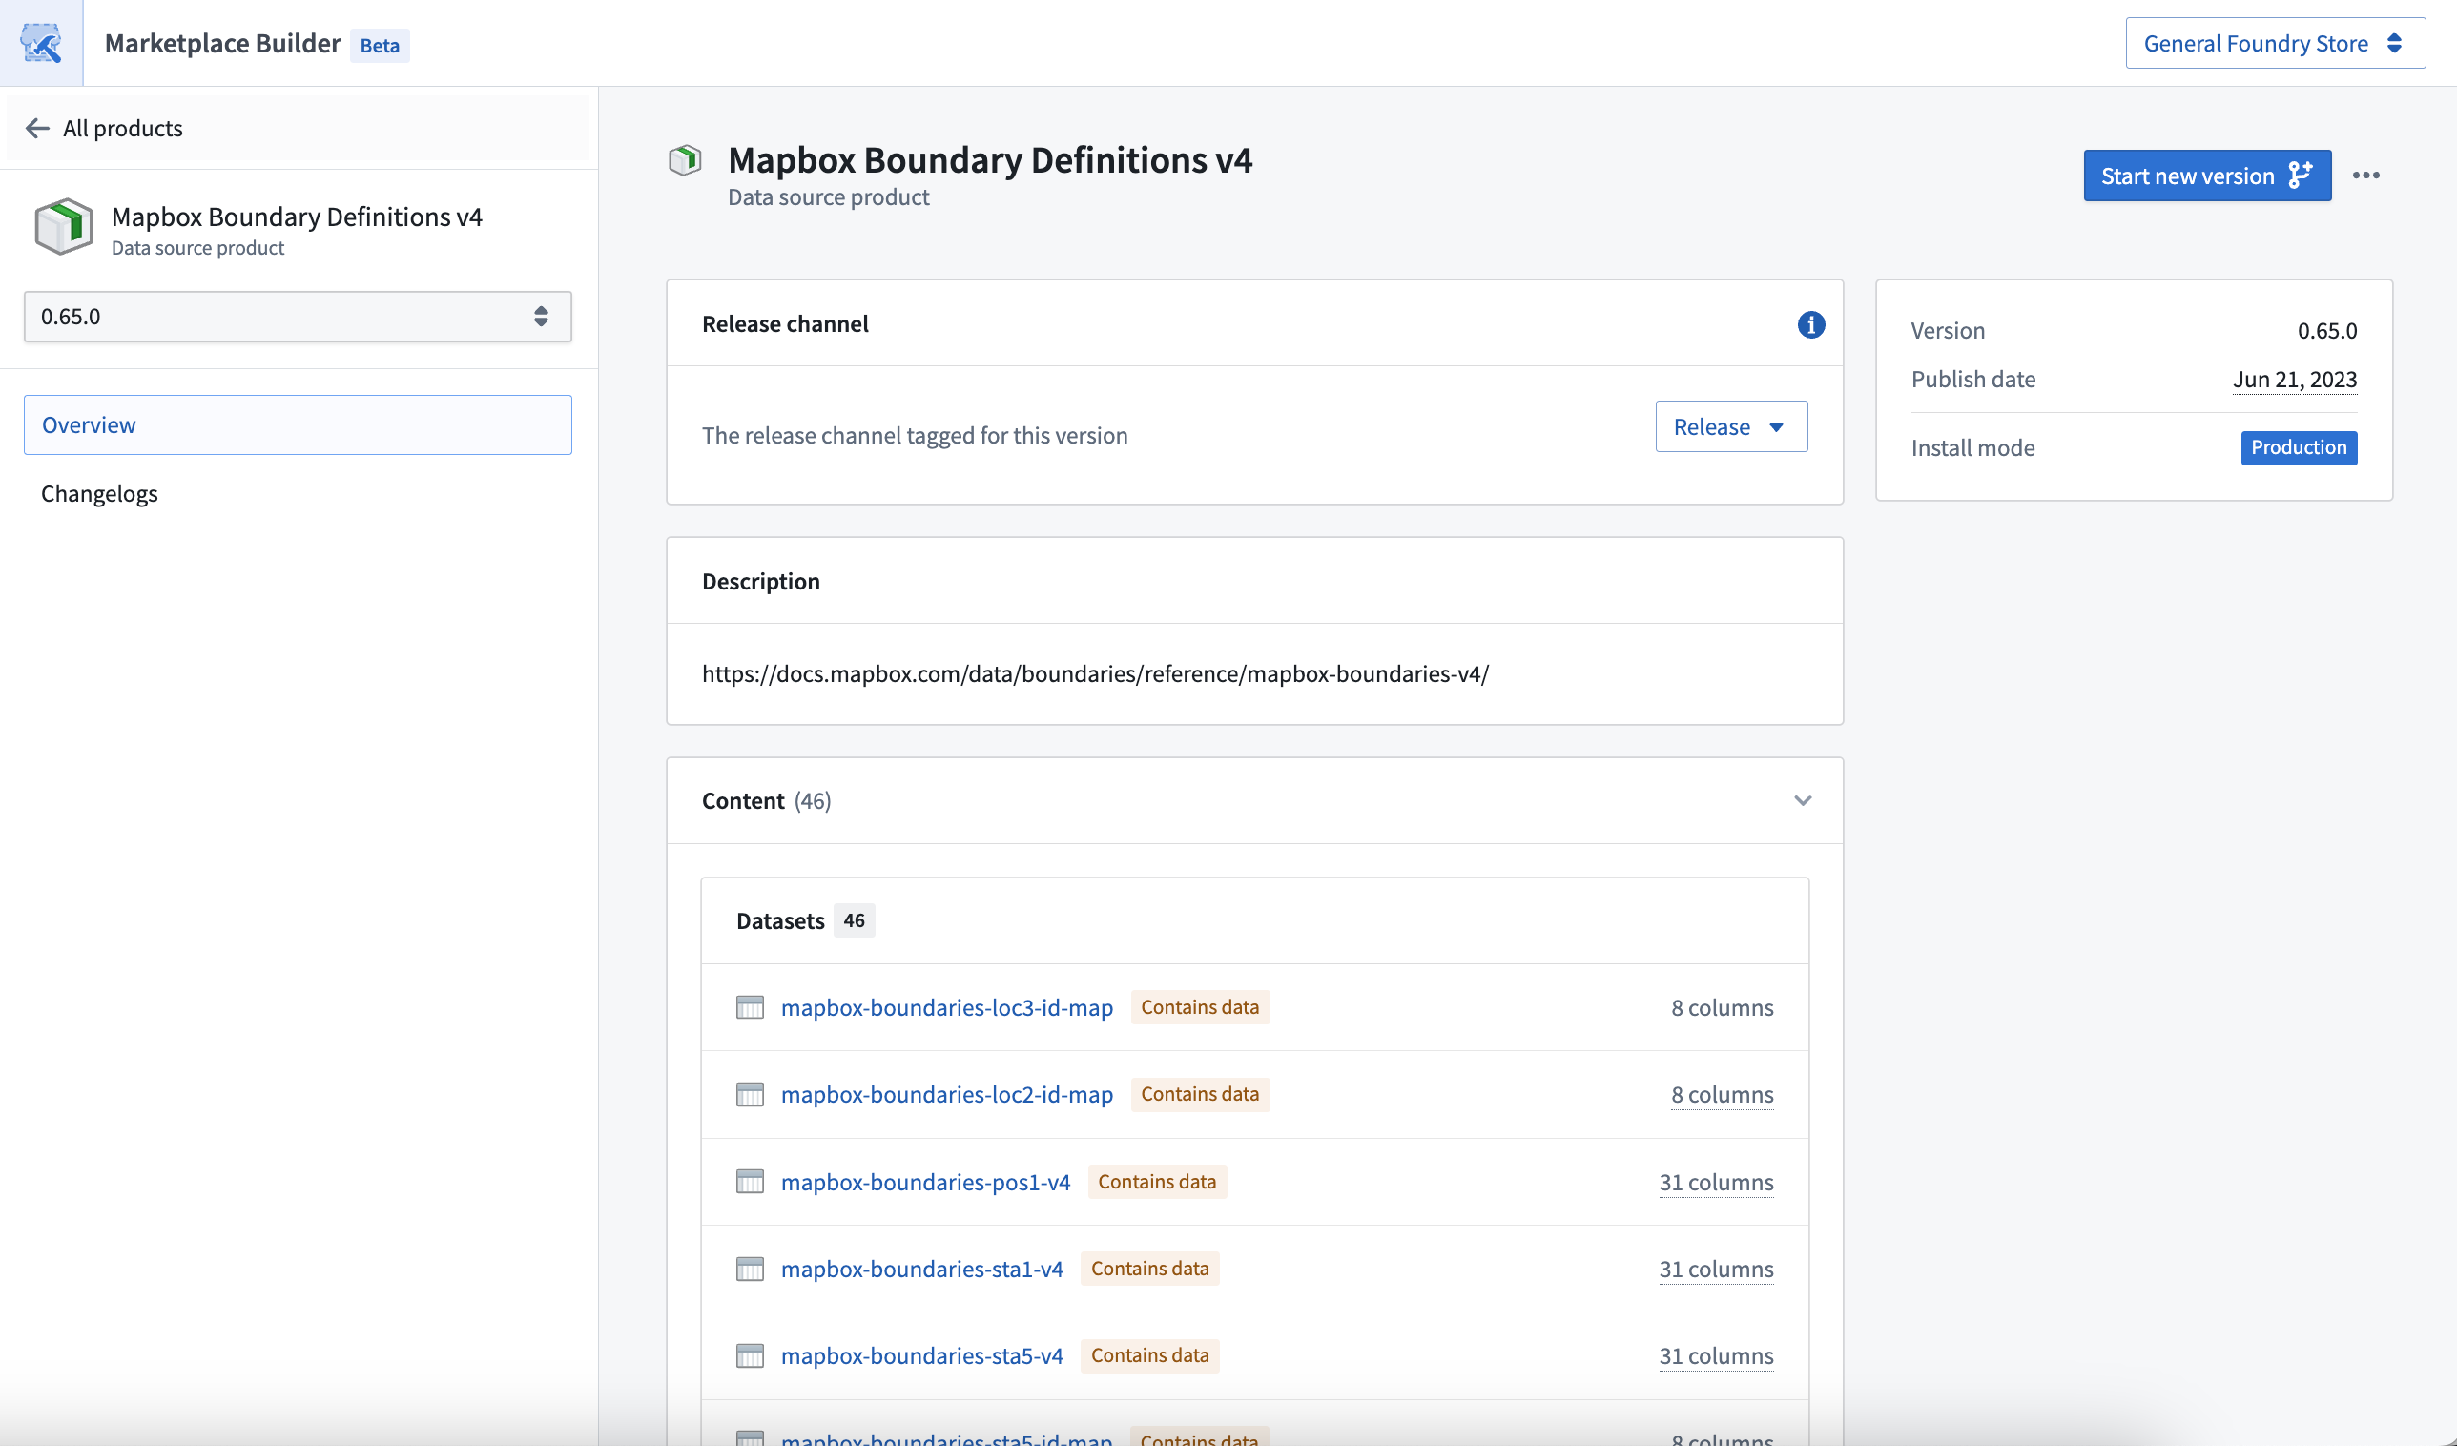Open the Release channel dropdown

(1730, 426)
